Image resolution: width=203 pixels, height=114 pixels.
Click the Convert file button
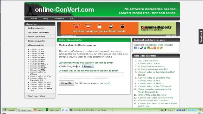(66, 83)
